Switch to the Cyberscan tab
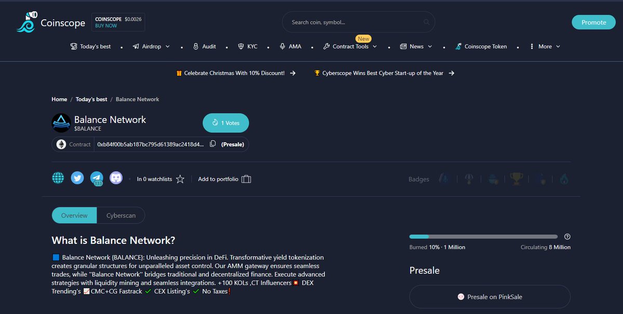Viewport: 623px width, 314px height. pos(121,215)
